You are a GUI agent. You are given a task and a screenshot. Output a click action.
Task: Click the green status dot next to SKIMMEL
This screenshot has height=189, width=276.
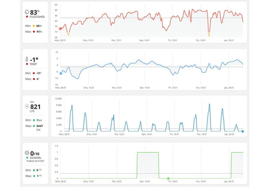26,158
